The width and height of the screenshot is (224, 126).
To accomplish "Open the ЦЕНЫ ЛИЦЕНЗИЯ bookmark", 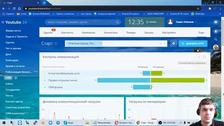I will click(154, 14).
